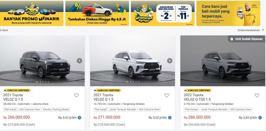Select the first image carousel dot on black Veloz
Viewport: 266px width, 131px height.
(x=37, y=82)
